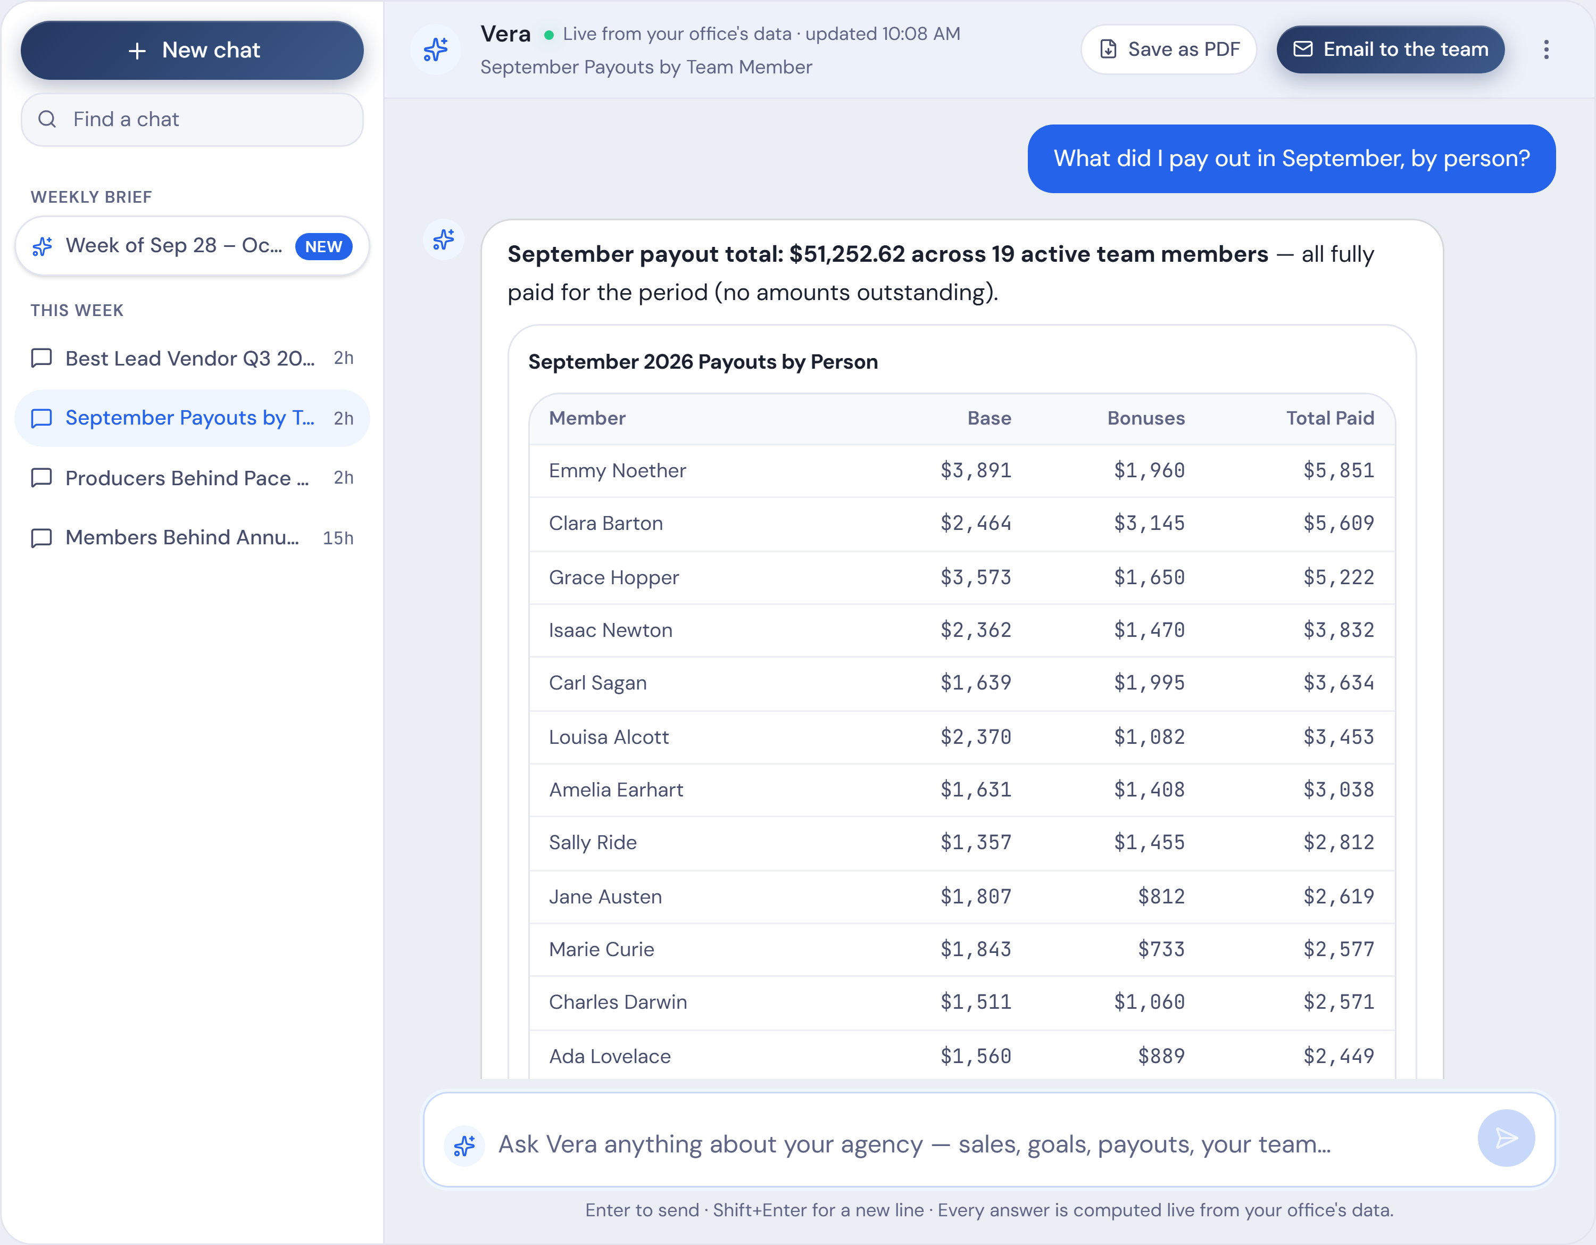The height and width of the screenshot is (1245, 1596).
Task: Click Ada Lovelace's base $1,560
Action: click(x=976, y=1057)
